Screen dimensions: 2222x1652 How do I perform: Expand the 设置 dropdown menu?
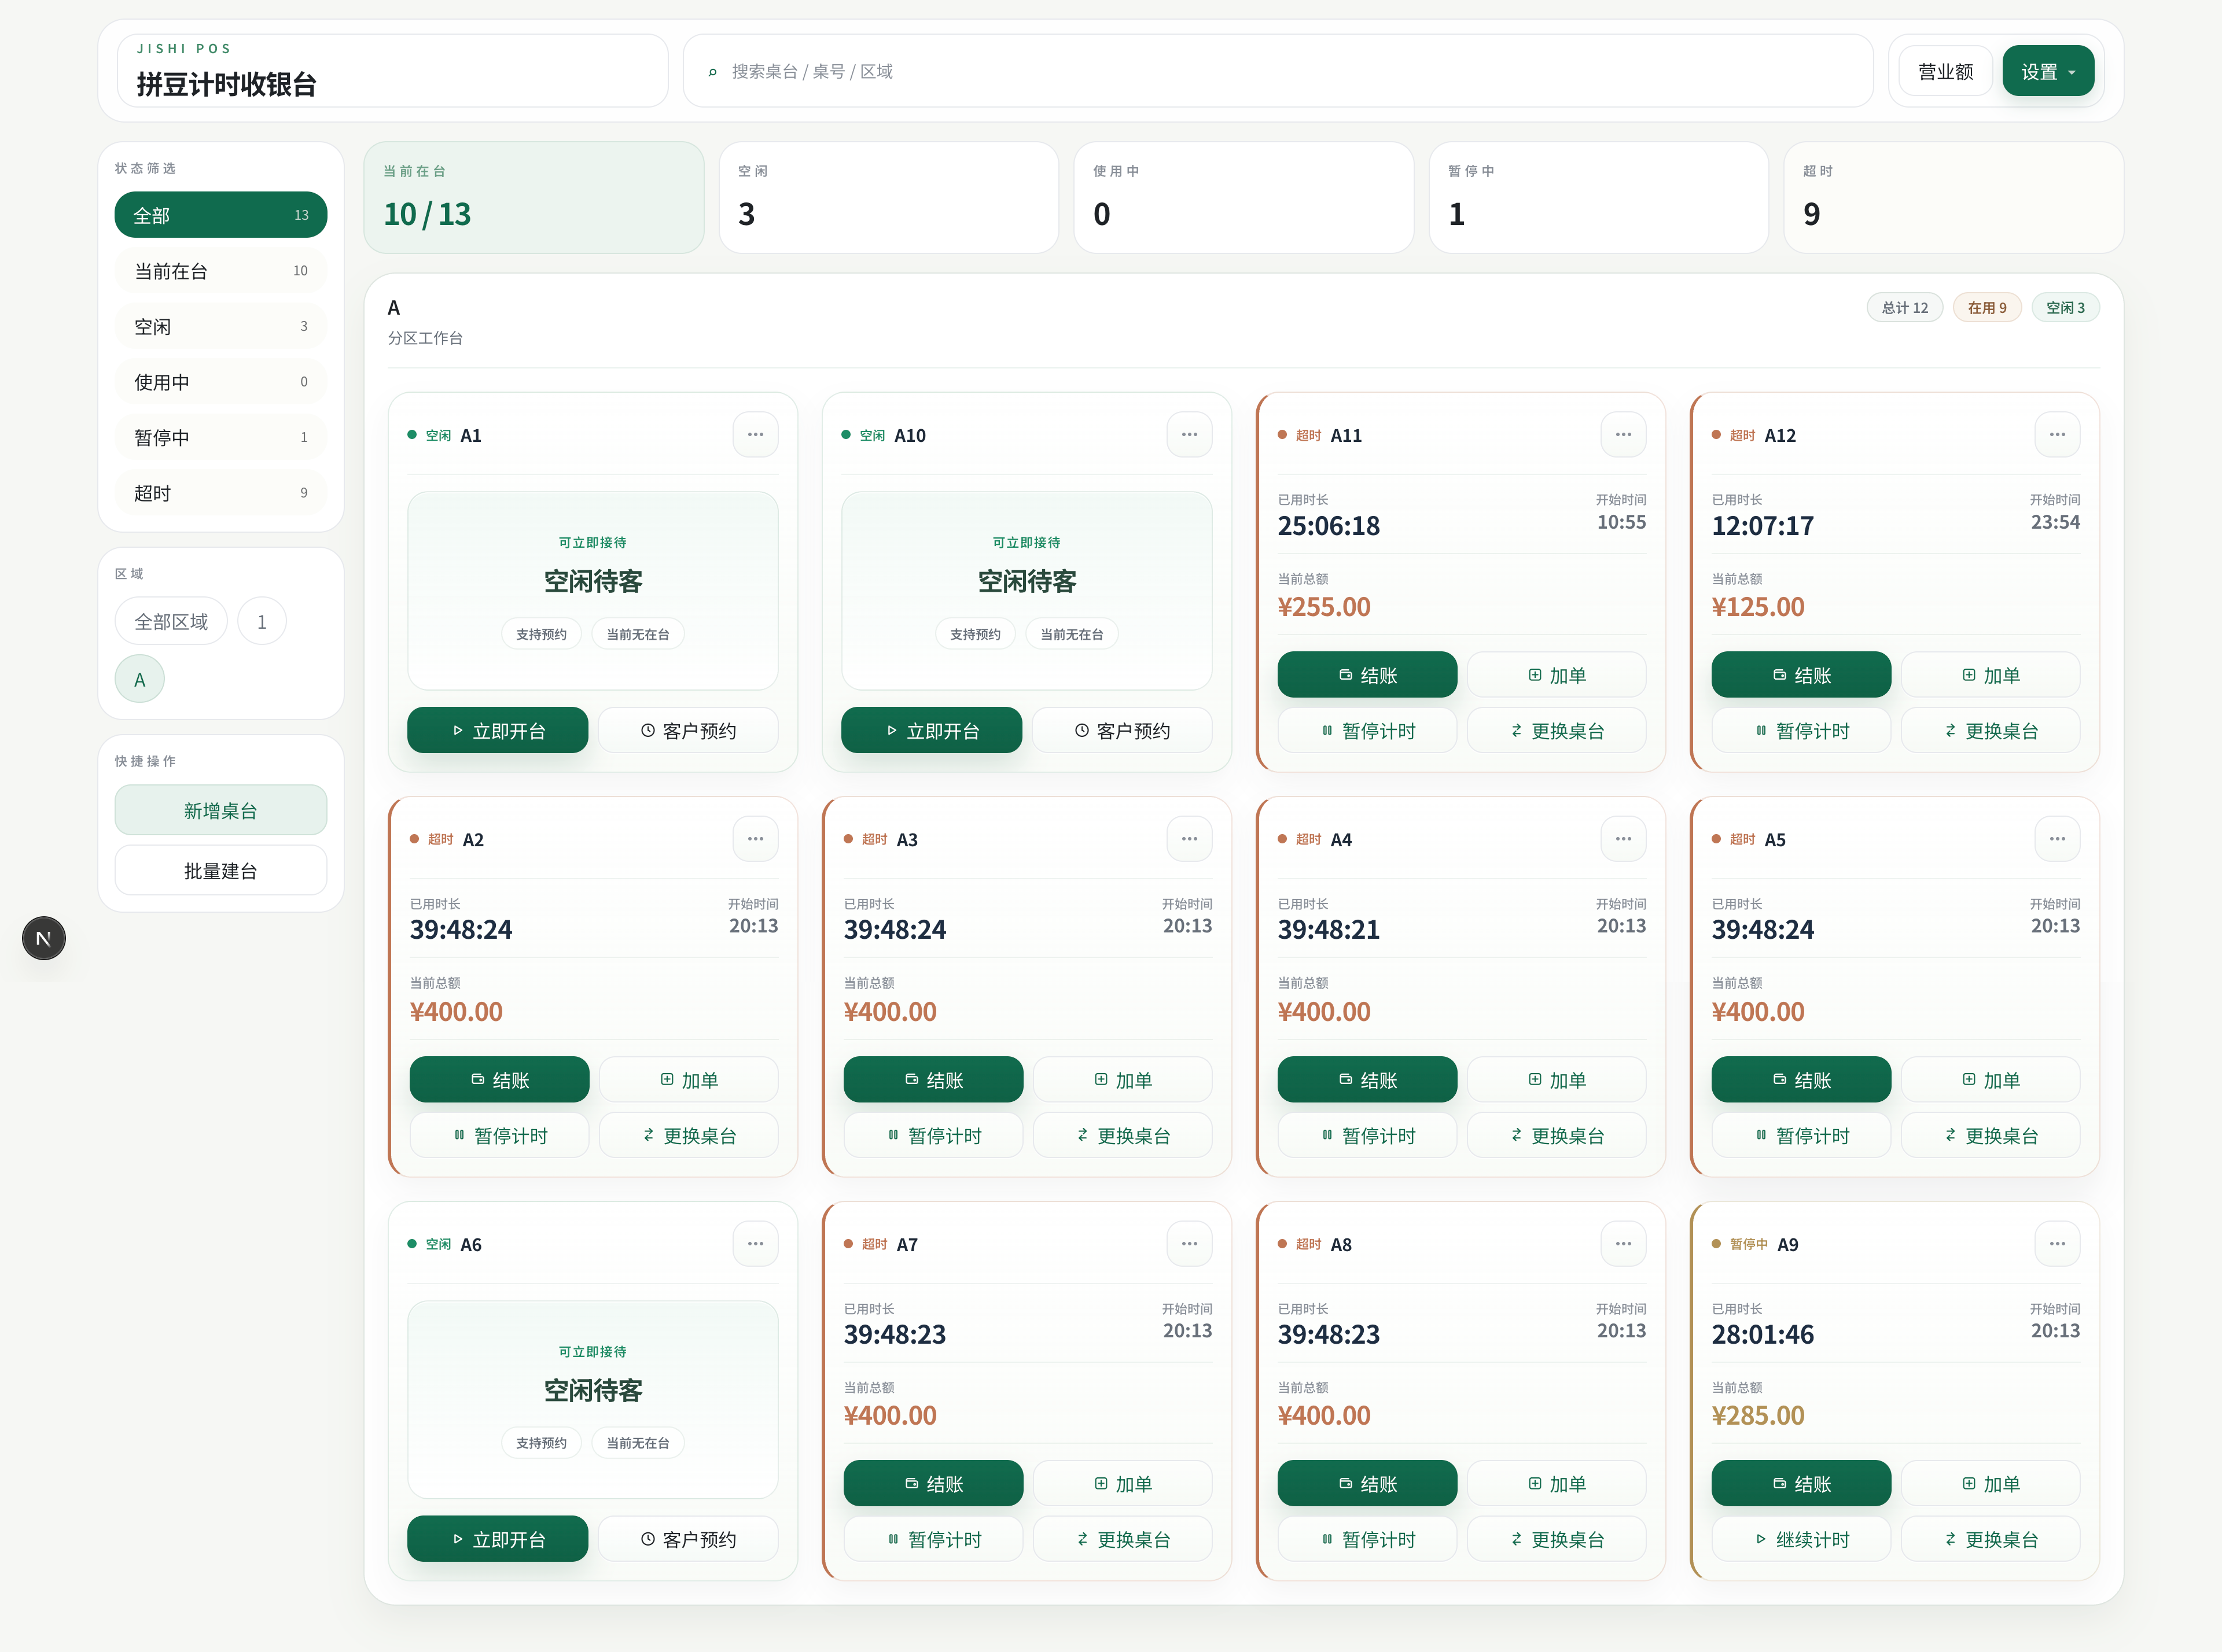[x=2047, y=72]
